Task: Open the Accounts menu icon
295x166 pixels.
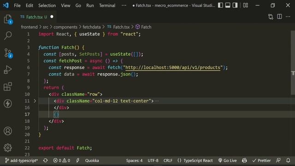Action: 8,131
